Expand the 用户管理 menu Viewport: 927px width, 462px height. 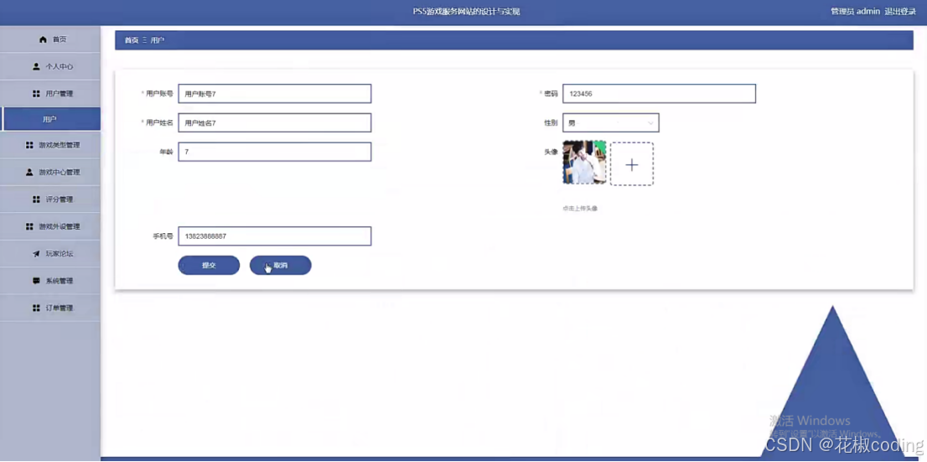point(50,94)
